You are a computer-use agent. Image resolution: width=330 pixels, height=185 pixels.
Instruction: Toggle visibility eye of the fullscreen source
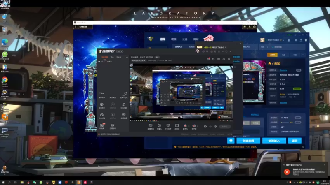click(99, 61)
